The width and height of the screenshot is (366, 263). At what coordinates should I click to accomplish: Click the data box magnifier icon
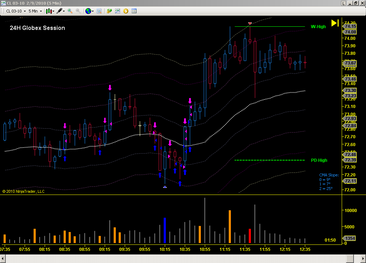(x=99, y=11)
